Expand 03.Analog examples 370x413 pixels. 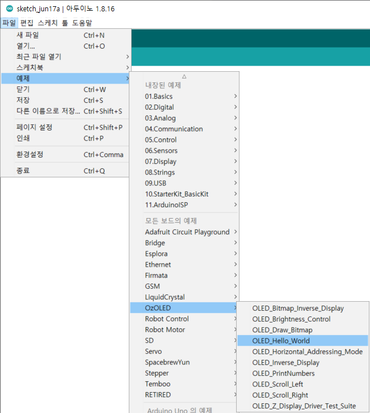click(x=184, y=118)
